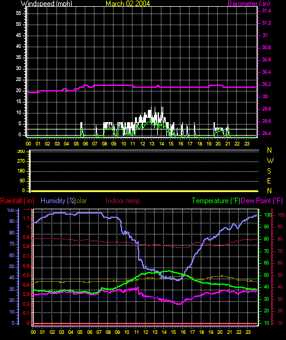Image resolution: width=286 pixels, height=340 pixels.
Task: Click the W compass label on direction chart
Action: click(270, 161)
